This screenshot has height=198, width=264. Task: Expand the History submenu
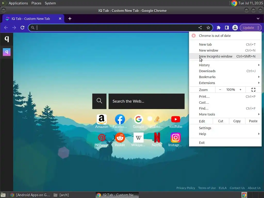pos(225,65)
